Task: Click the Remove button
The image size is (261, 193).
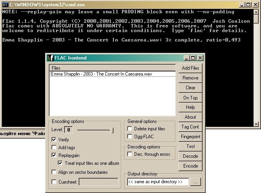Action: point(190,78)
